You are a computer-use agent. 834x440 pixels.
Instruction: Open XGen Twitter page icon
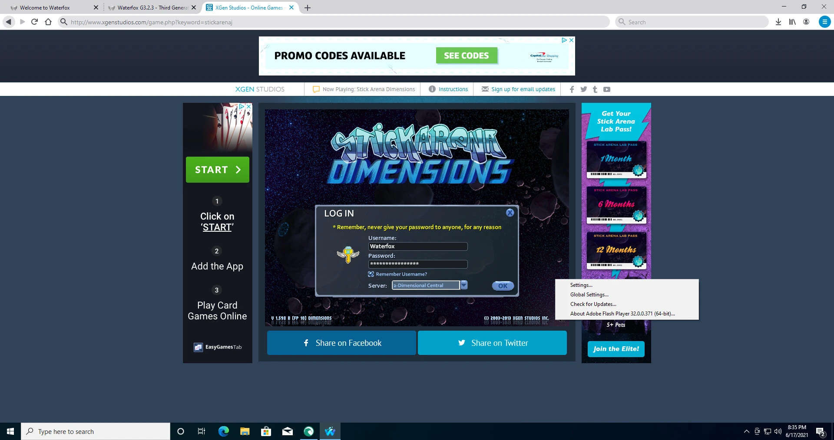[583, 89]
